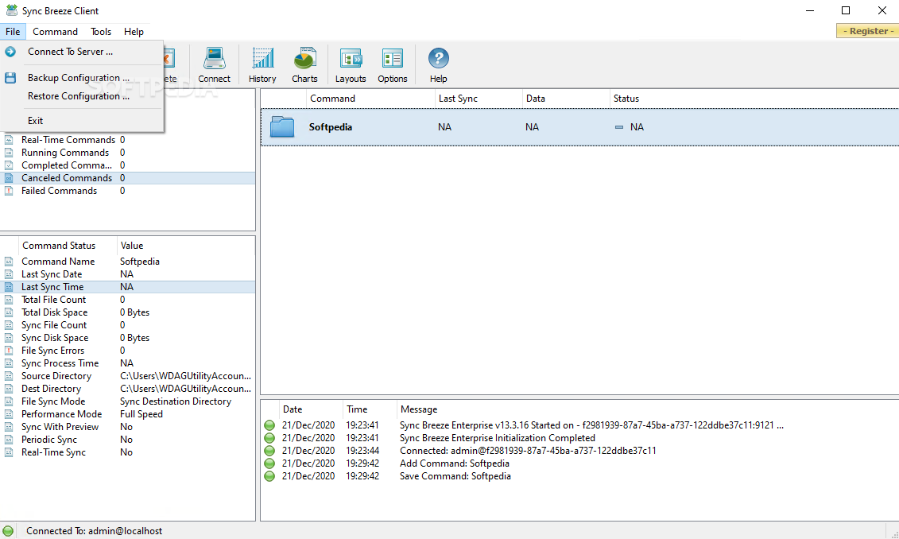This screenshot has width=899, height=539.
Task: Select the Command Name row
Action: pos(128,262)
